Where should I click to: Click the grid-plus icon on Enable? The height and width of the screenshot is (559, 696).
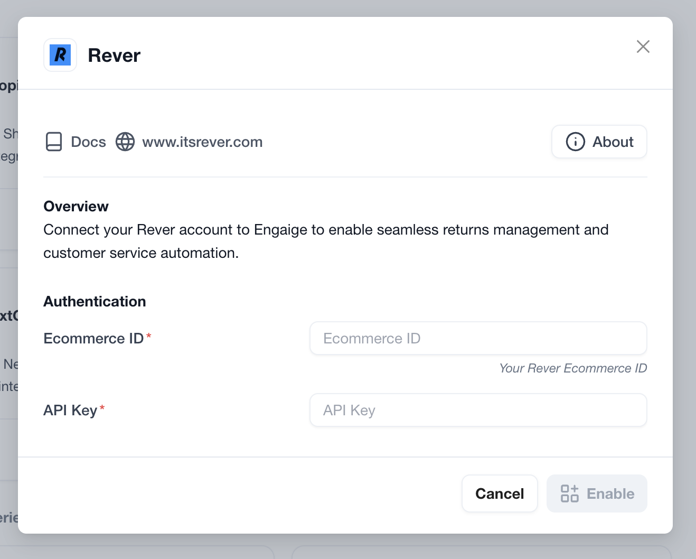point(570,493)
